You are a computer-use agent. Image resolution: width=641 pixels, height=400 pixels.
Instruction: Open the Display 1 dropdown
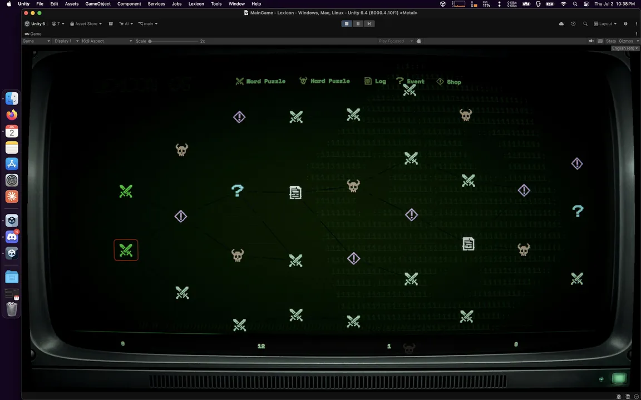pos(66,41)
